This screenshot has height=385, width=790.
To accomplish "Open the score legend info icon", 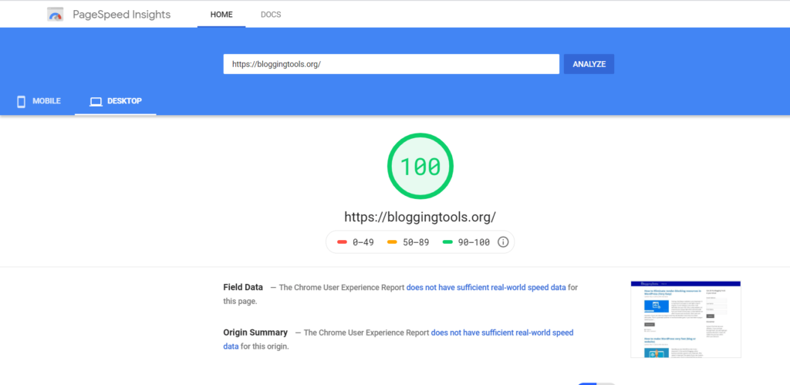I will pyautogui.click(x=503, y=242).
